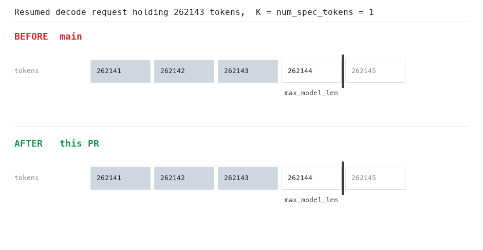This screenshot has height=250, width=483.
Task: Click the red BEFORE main heading
Action: click(48, 37)
